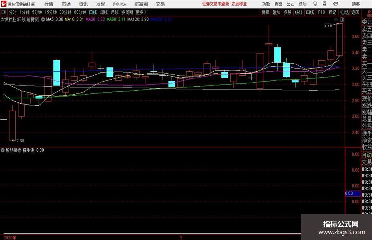Click the 农发种业 stock name in title bar
This screenshot has height=240, width=372.
(239, 4)
